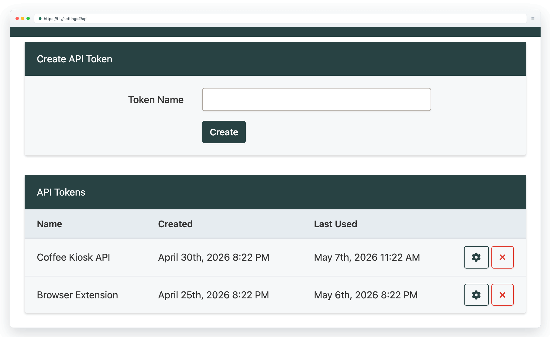Click the Name column header

click(x=50, y=224)
